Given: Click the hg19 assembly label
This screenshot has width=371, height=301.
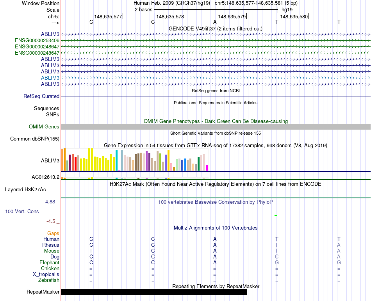Looking at the screenshot, I should (287, 10).
